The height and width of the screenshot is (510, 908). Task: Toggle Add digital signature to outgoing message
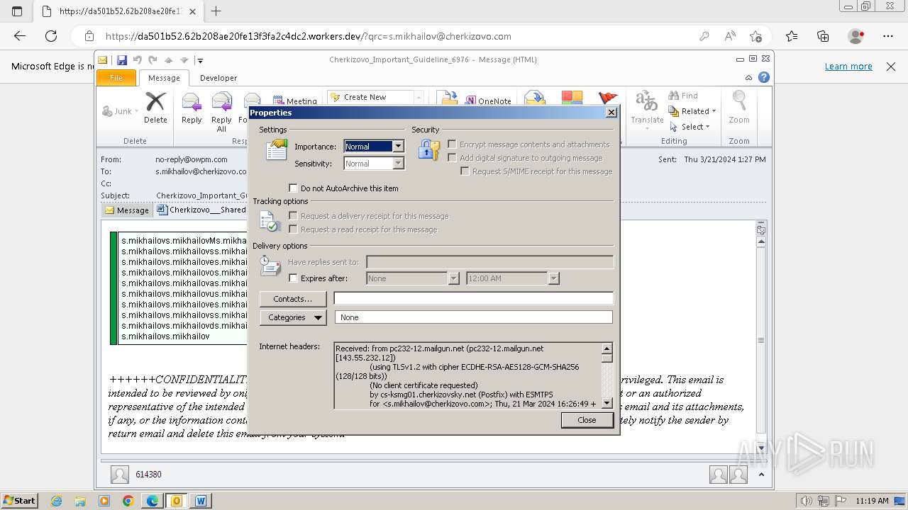tap(452, 158)
